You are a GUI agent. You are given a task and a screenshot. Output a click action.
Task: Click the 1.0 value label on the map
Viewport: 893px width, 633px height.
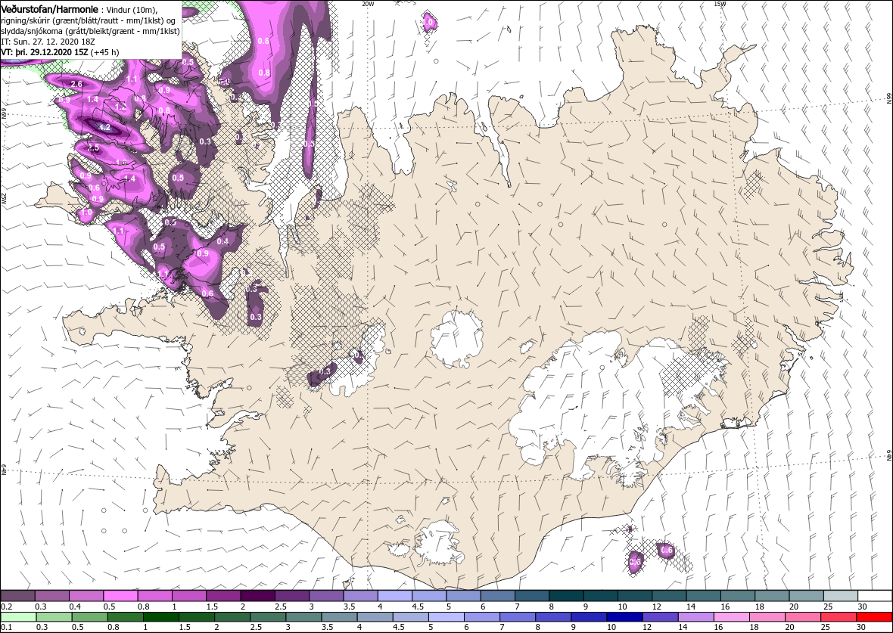pos(86,213)
